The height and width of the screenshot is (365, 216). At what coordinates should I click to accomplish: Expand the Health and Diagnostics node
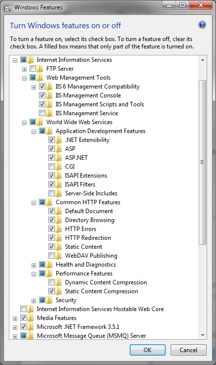point(34,265)
